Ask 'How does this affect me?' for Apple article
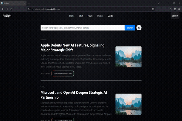Viewport: 182px width, 121px height. pyautogui.click(x=62, y=74)
